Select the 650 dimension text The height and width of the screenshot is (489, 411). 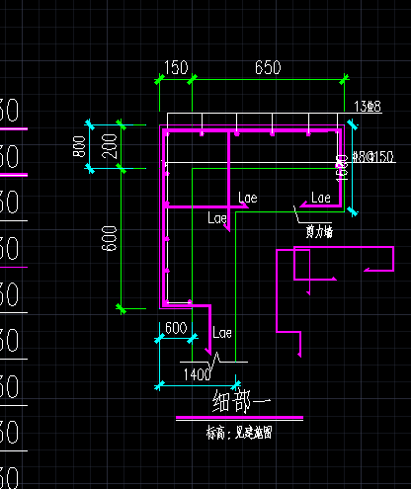268,67
